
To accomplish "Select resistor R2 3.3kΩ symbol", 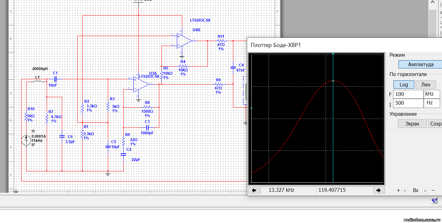I will [82, 109].
